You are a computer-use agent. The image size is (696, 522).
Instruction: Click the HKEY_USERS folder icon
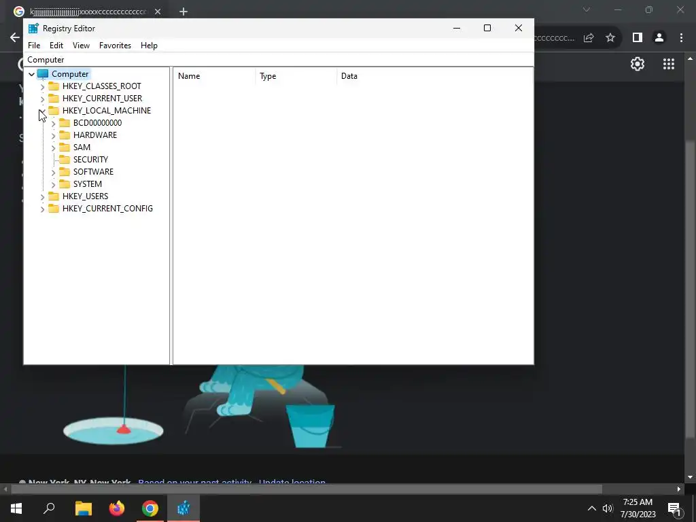click(x=54, y=196)
